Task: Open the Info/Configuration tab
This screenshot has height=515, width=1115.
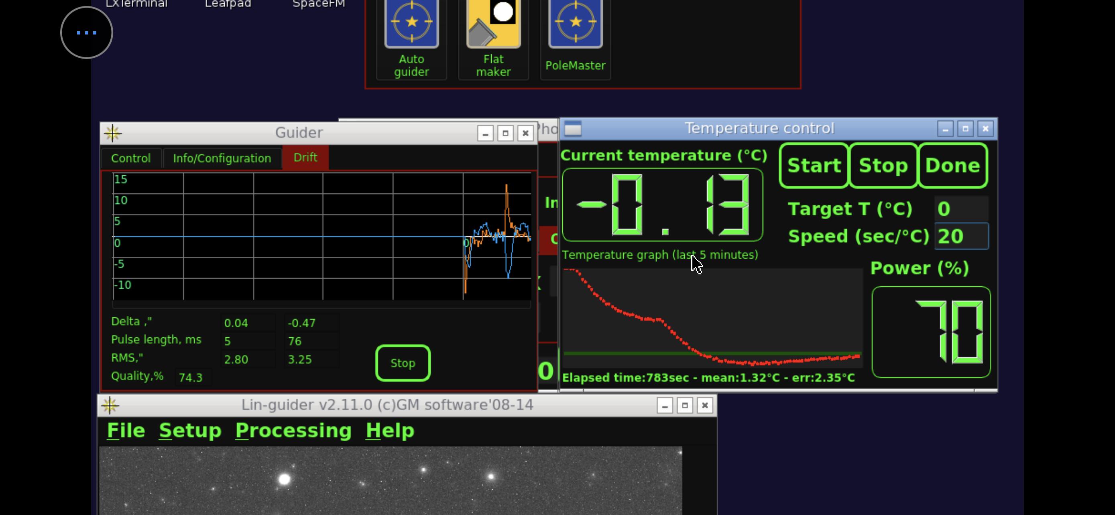Action: pos(222,158)
